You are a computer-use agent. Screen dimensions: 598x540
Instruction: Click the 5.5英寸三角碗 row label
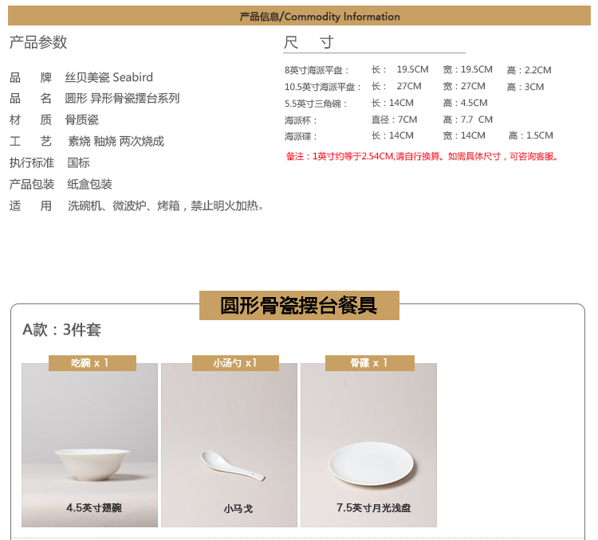point(316,104)
